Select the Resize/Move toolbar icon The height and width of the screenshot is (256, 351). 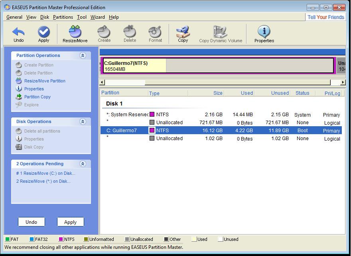pyautogui.click(x=75, y=32)
